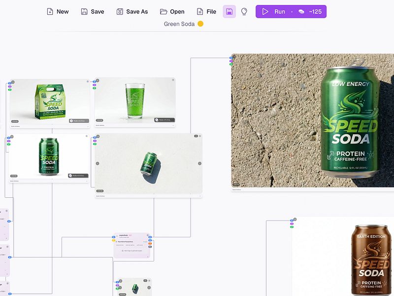The width and height of the screenshot is (394, 296).
Task: Click the Green Soda workflow title
Action: click(x=179, y=24)
